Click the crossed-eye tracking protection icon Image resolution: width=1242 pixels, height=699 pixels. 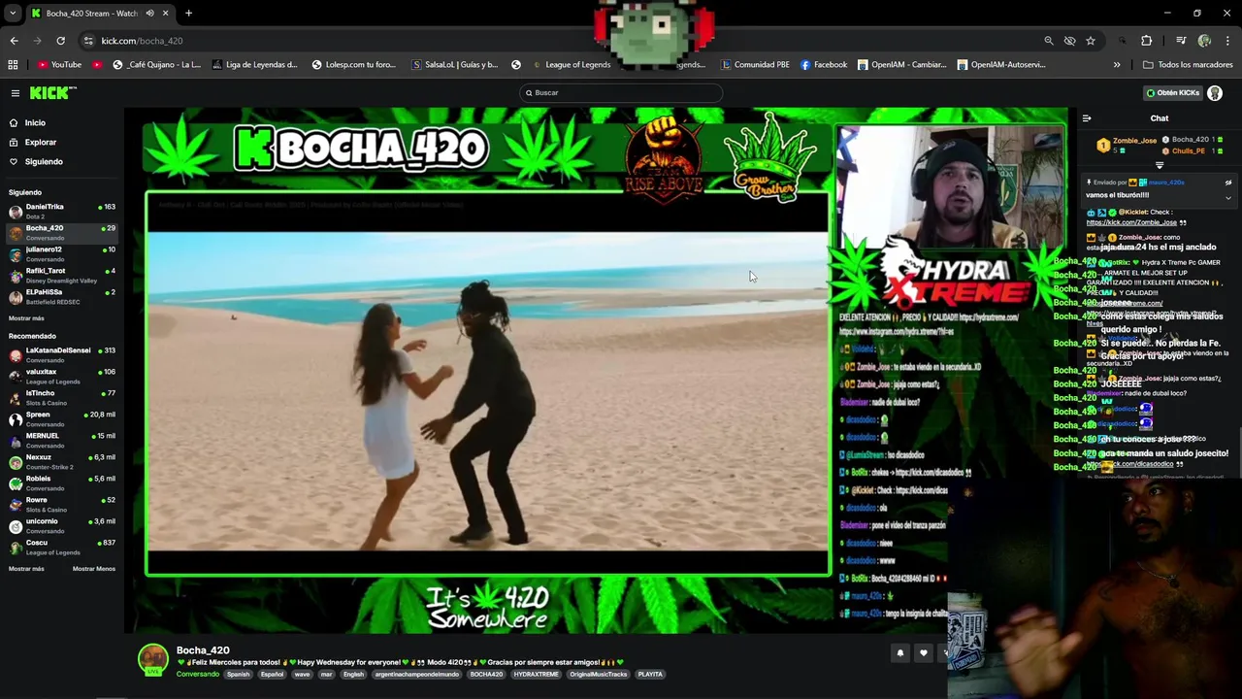click(1069, 41)
